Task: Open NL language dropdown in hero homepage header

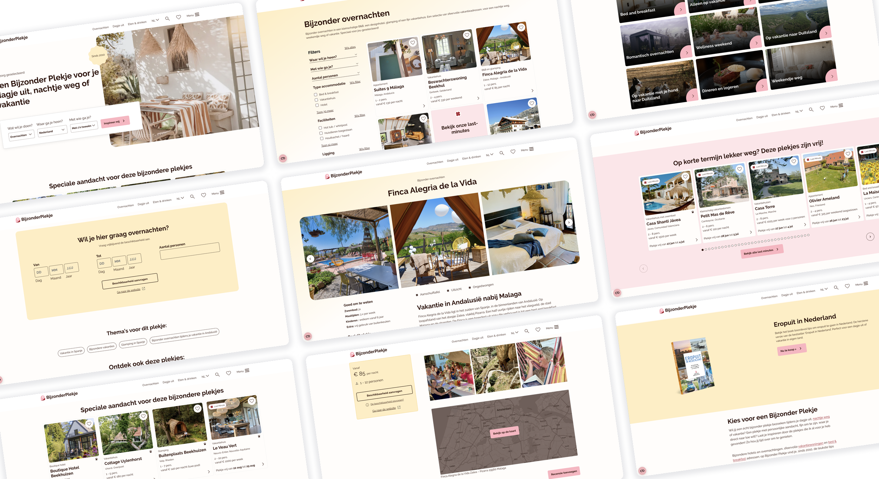Action: tap(155, 20)
